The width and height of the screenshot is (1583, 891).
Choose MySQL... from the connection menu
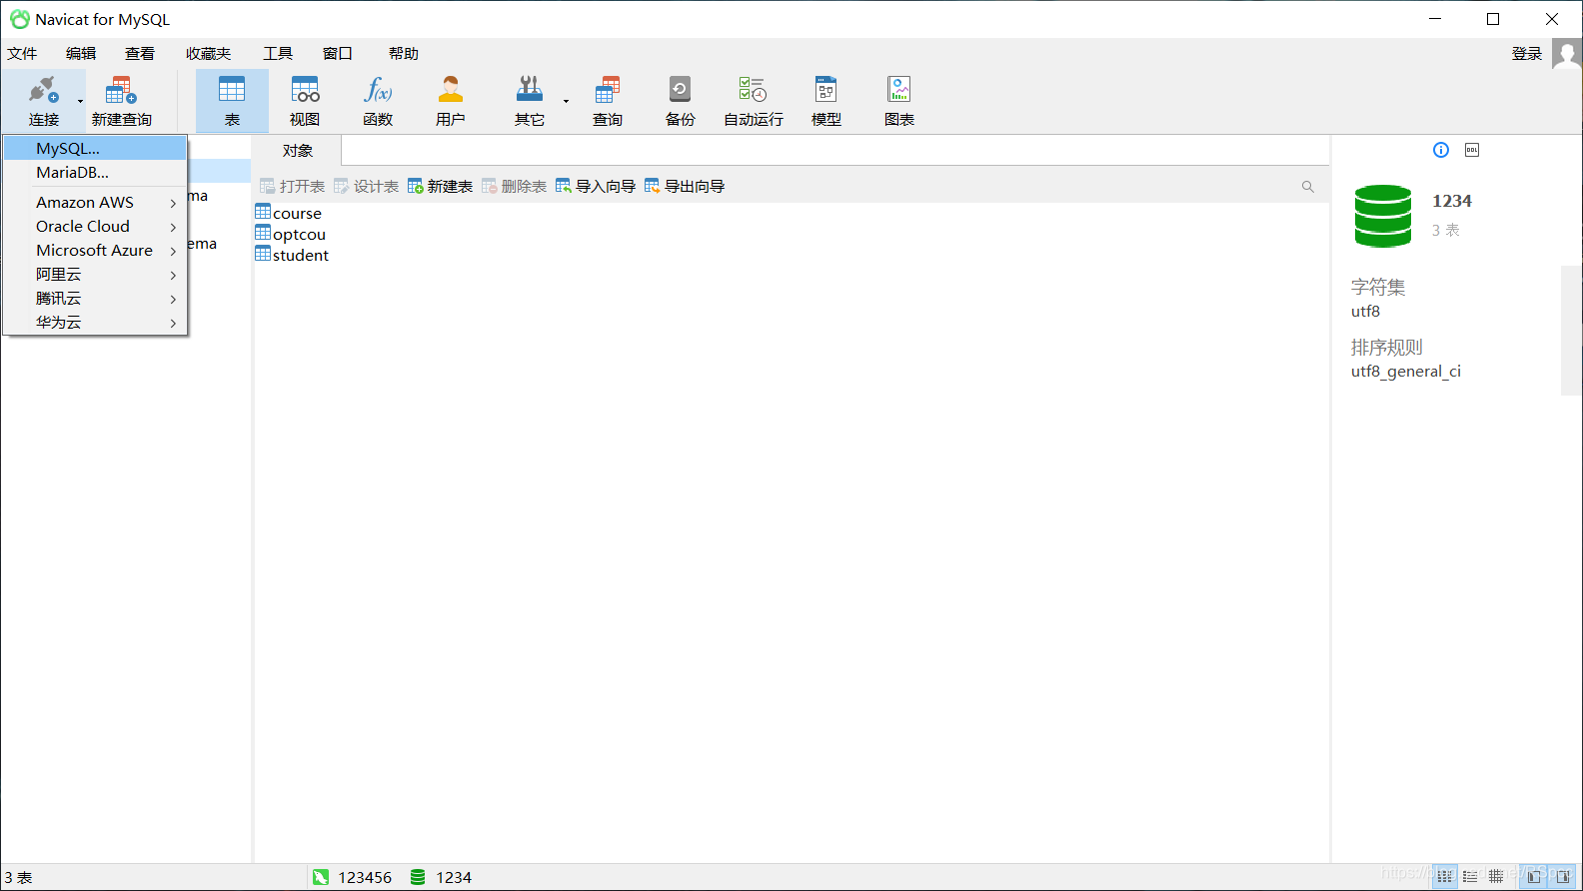click(x=95, y=148)
